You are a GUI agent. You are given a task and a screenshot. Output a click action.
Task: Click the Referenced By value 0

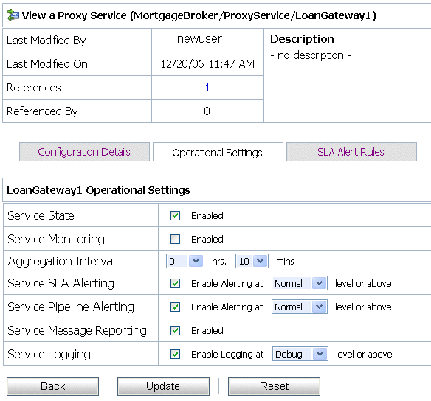point(207,111)
